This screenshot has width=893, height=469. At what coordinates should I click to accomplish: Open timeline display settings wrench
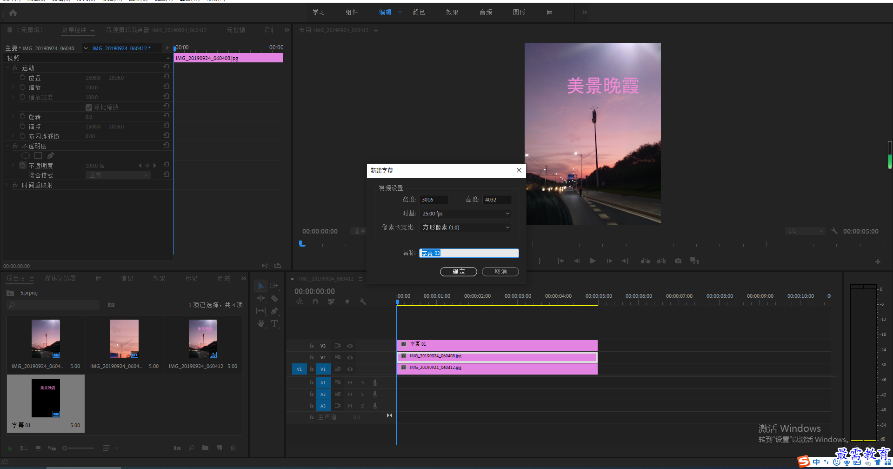[x=363, y=301]
